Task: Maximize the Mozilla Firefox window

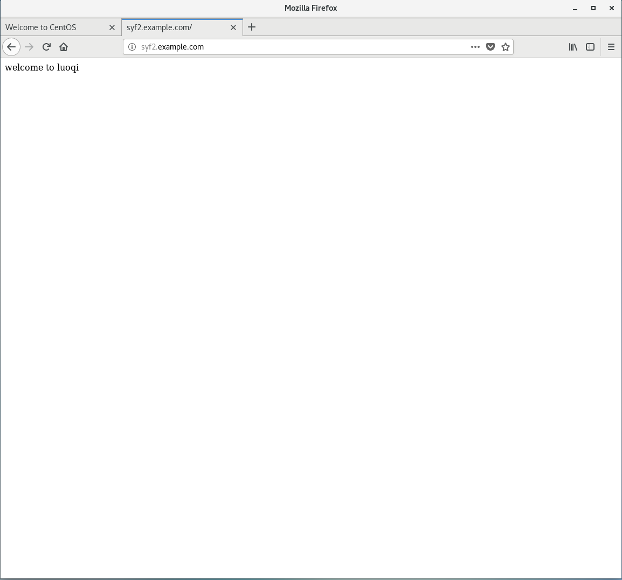Action: click(x=593, y=8)
